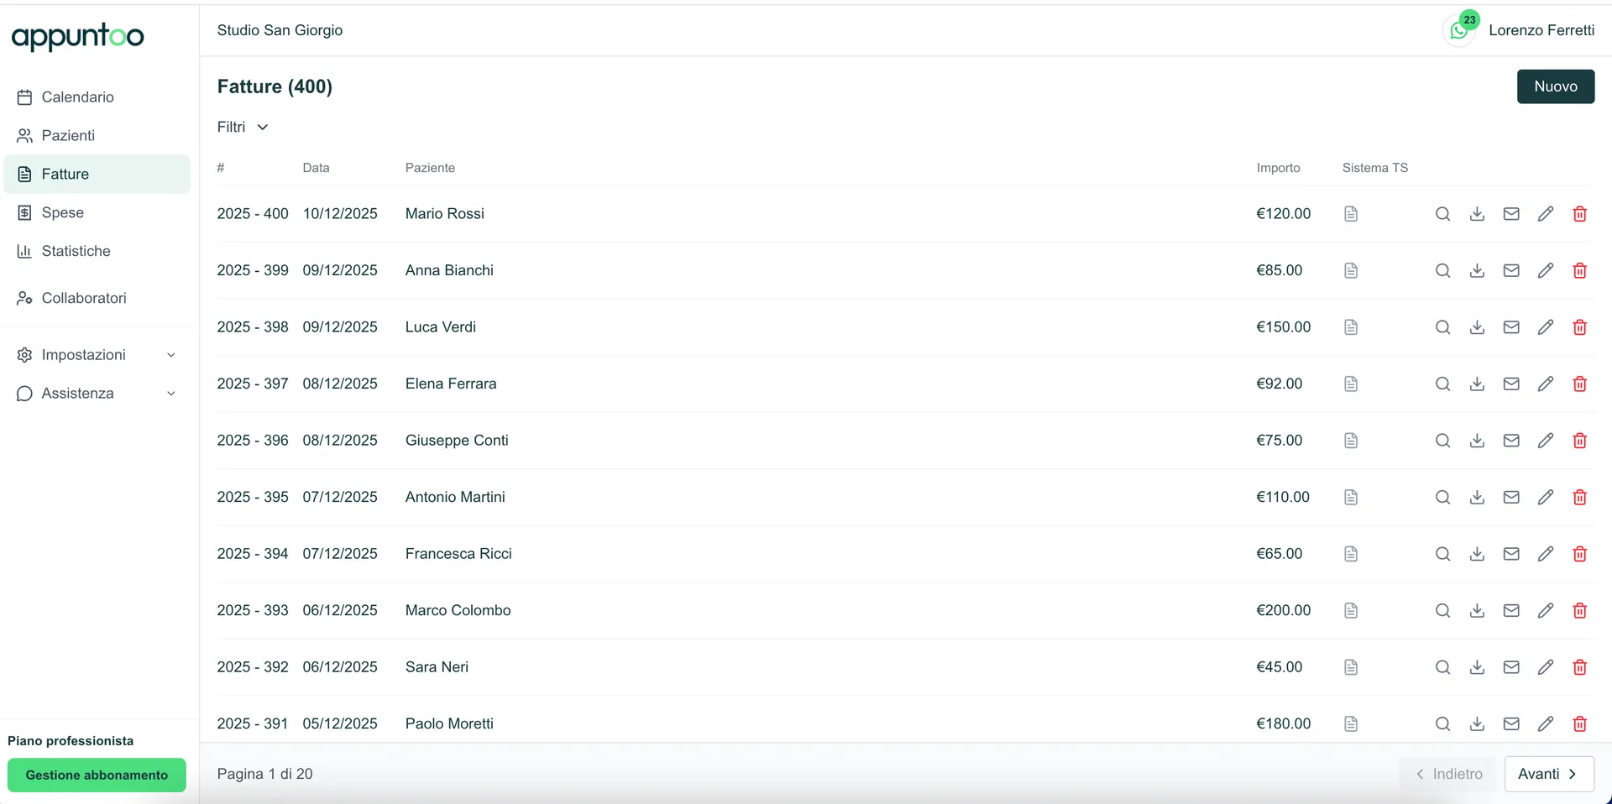This screenshot has height=804, width=1612.
Task: Expand the Impostazioni sidebar menu
Action: point(97,355)
